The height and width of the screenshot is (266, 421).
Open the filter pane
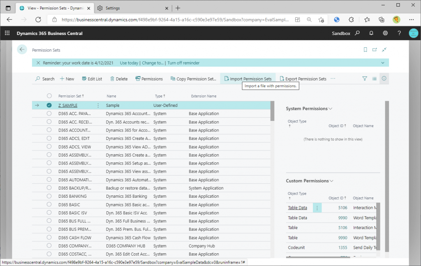[365, 79]
